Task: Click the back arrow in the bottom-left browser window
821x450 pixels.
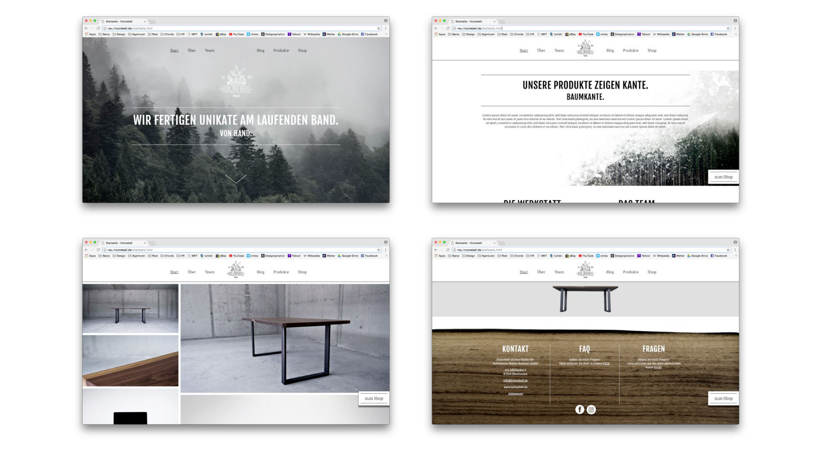Action: click(86, 250)
